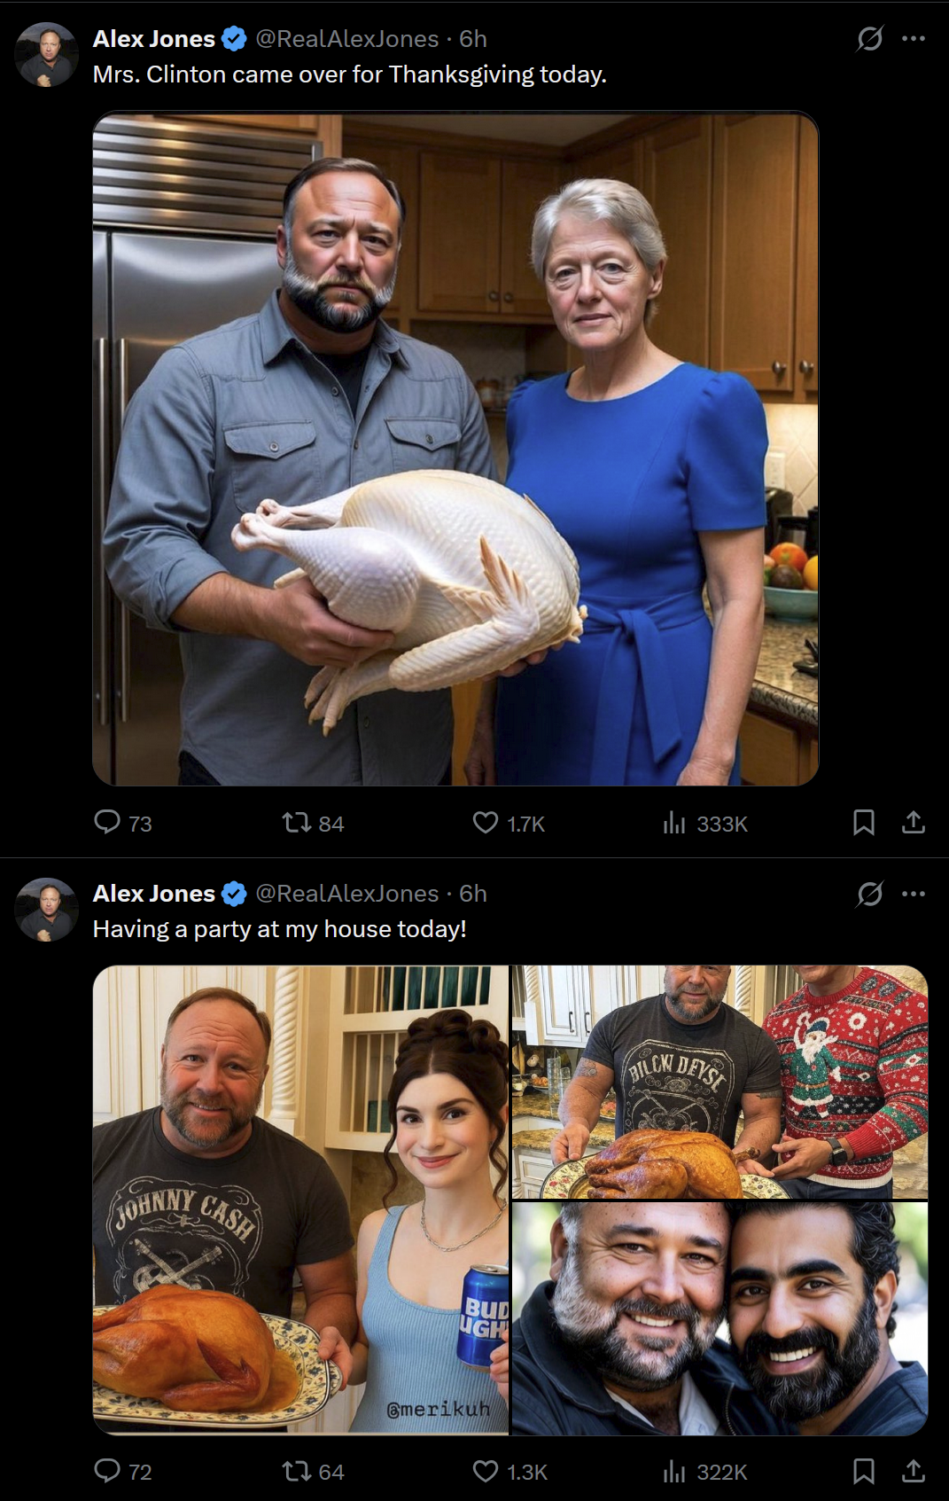Reply to the Mrs. Clinton Thanksgiving post

click(107, 823)
